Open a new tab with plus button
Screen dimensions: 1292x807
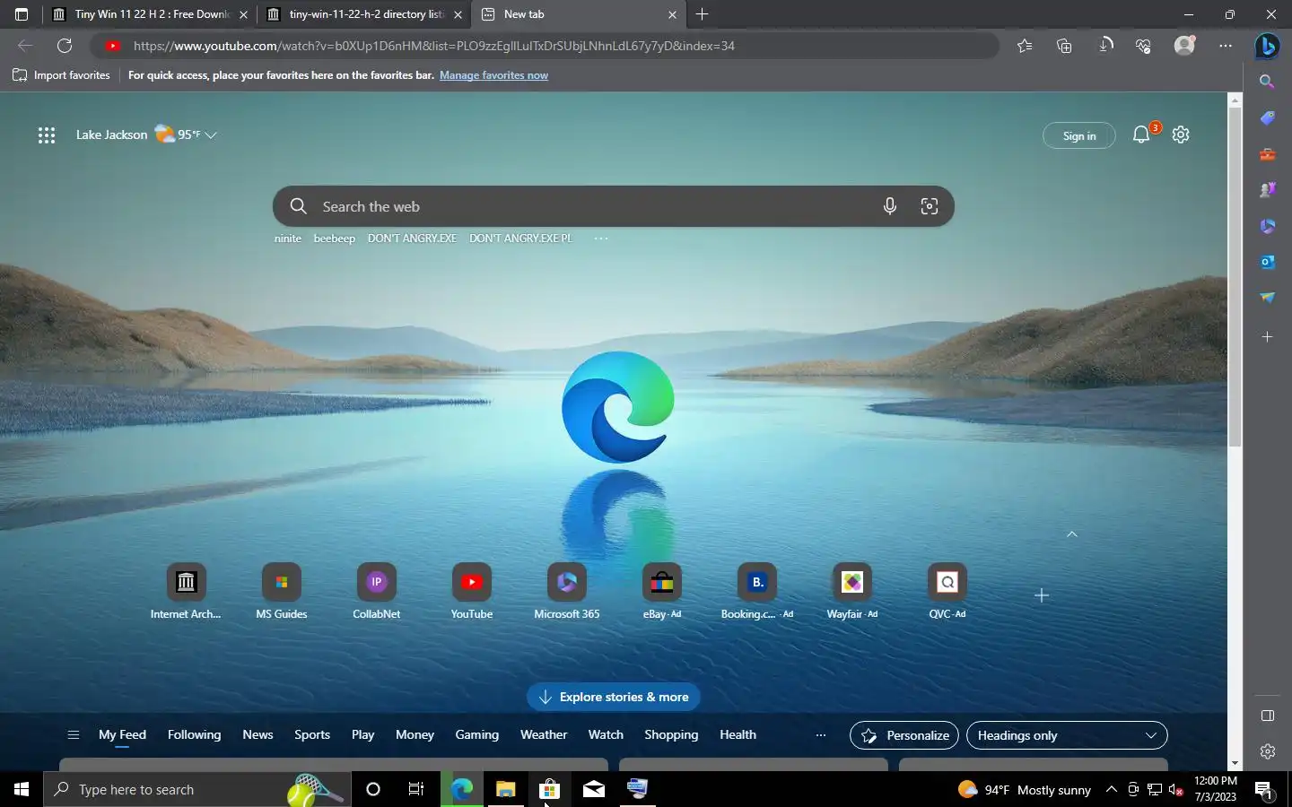(702, 14)
